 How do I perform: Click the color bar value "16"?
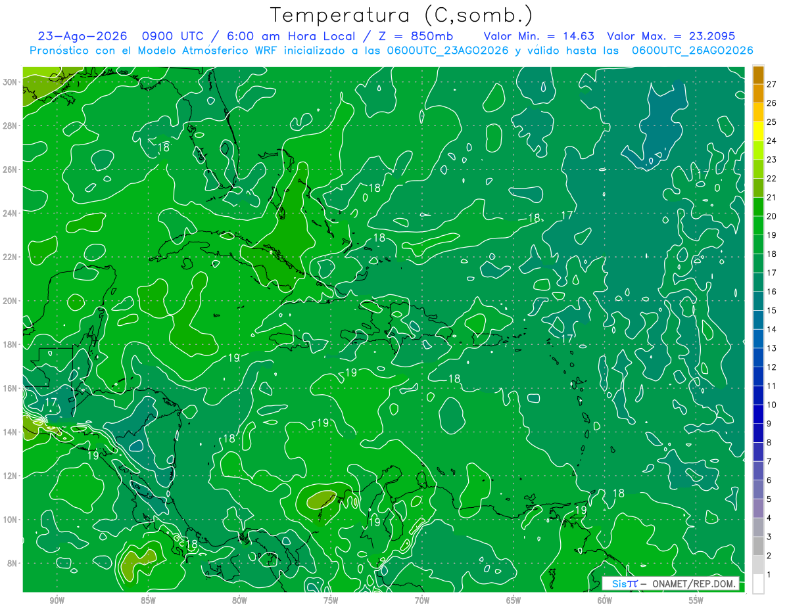[x=771, y=292]
